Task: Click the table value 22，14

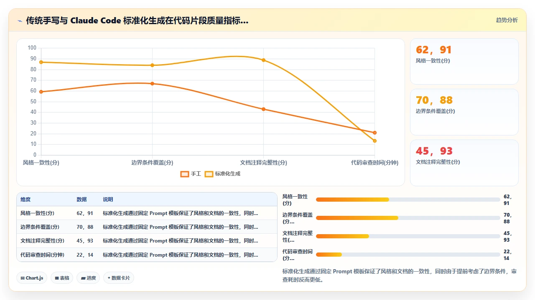Action: tap(85, 255)
